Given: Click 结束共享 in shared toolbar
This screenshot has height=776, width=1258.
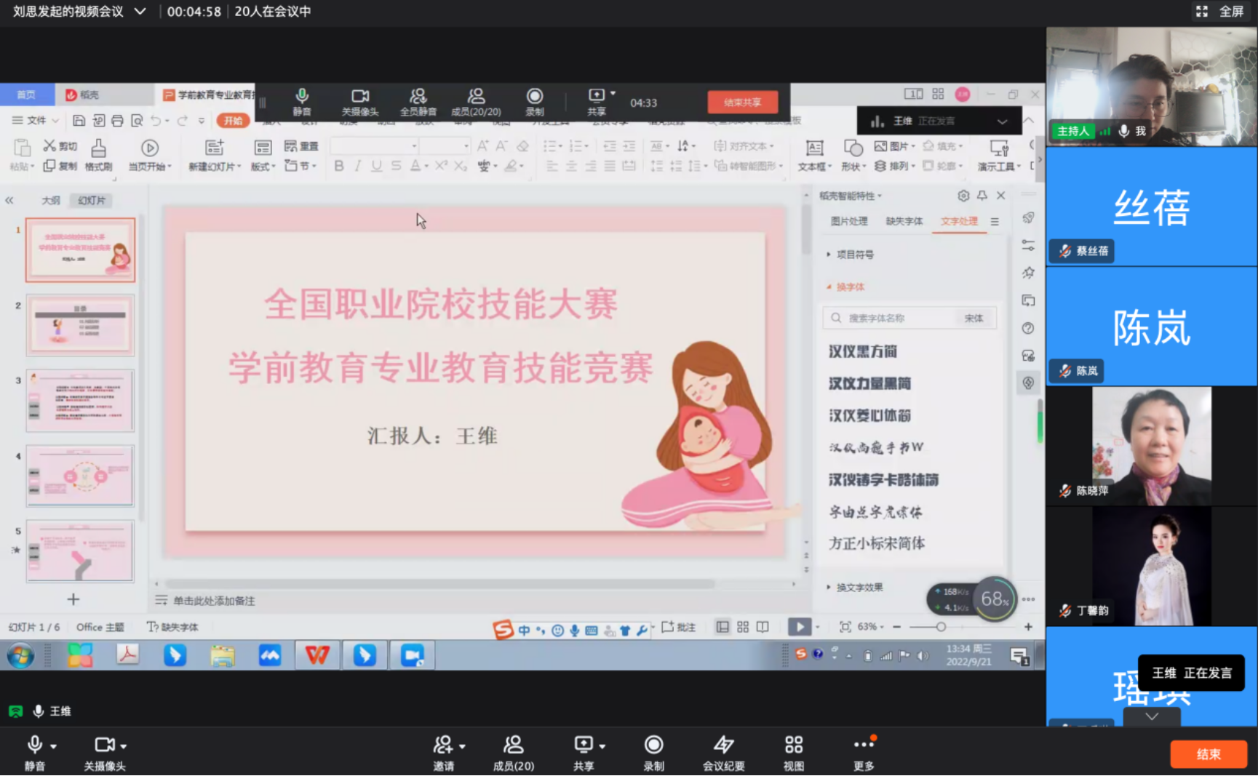Looking at the screenshot, I should coord(742,103).
